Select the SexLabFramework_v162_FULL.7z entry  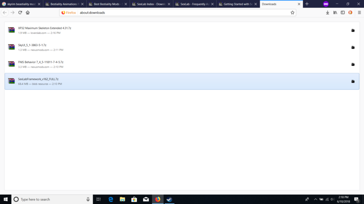pos(182,81)
